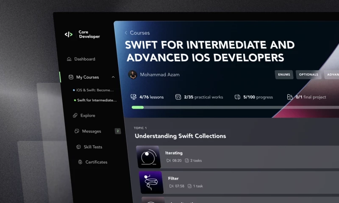The image size is (339, 203).
Task: Click the Understanding Swift Collections heading
Action: pyautogui.click(x=181, y=136)
